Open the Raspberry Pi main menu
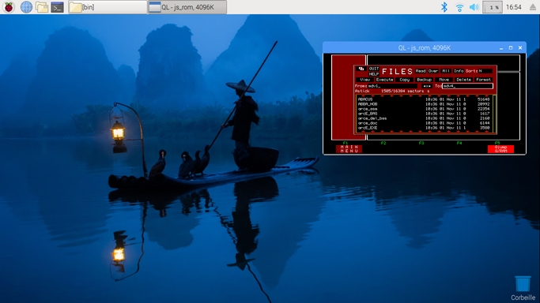 [x=9, y=7]
